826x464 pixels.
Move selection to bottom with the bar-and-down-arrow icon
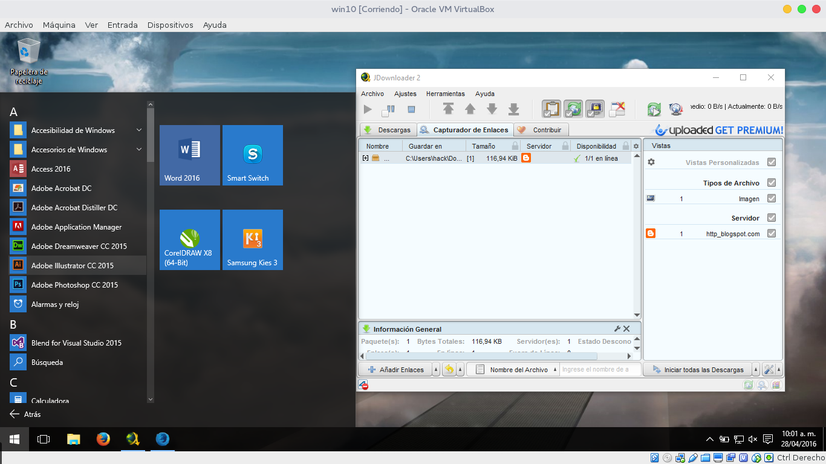click(x=513, y=109)
